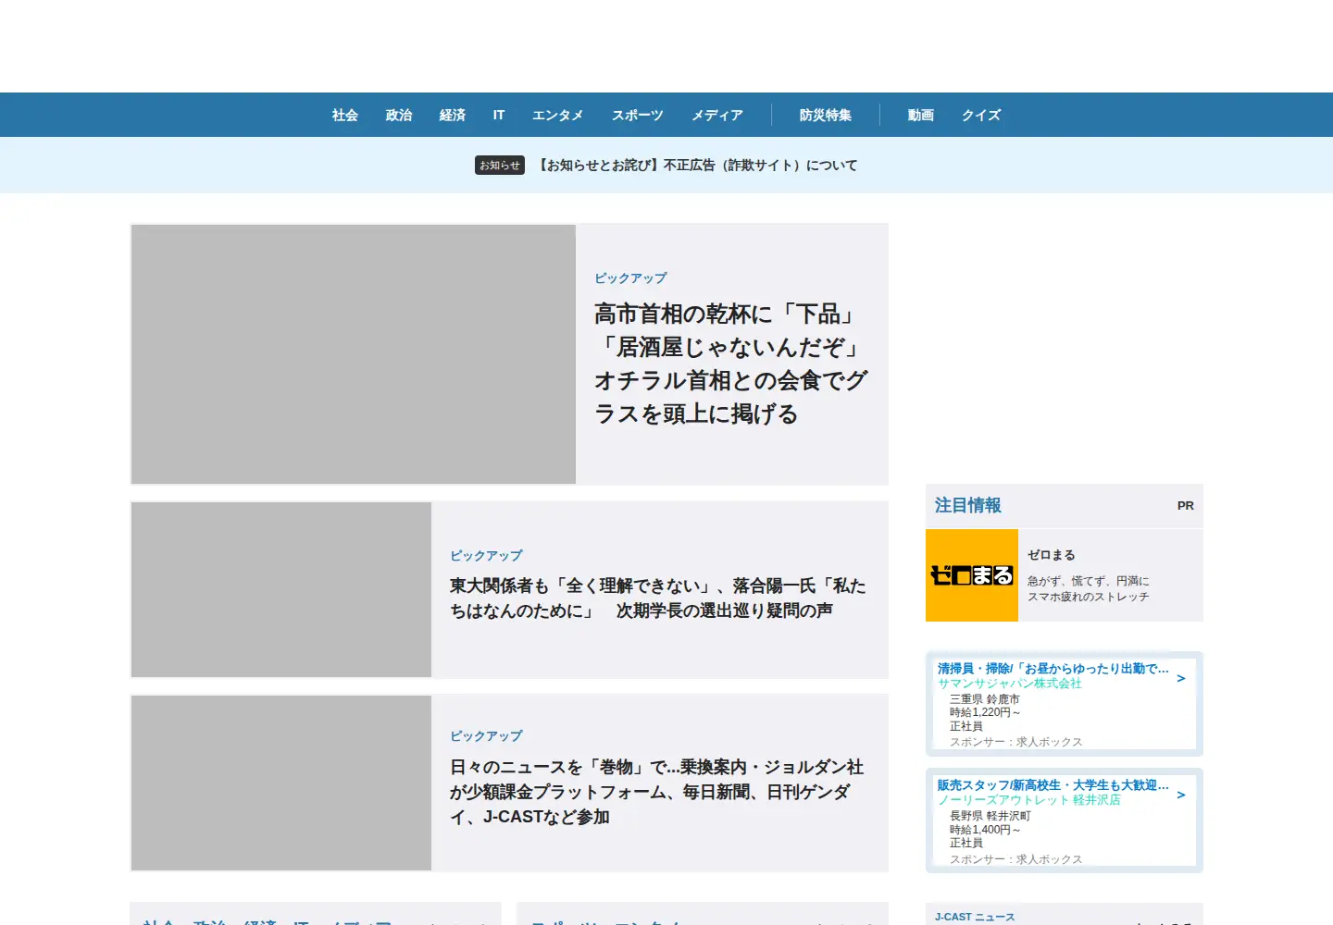Go to the エンタメ section
This screenshot has width=1333, height=925.
pos(557,115)
